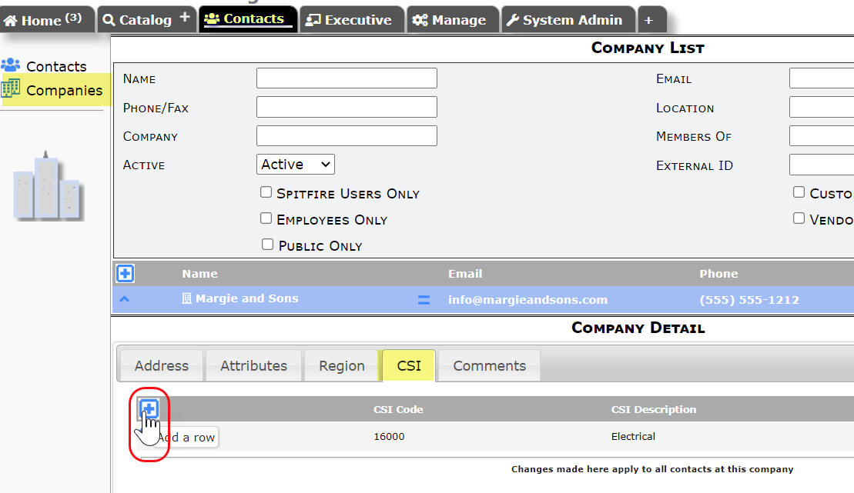This screenshot has width=854, height=493.
Task: Focus the Name filter field
Action: tap(347, 78)
